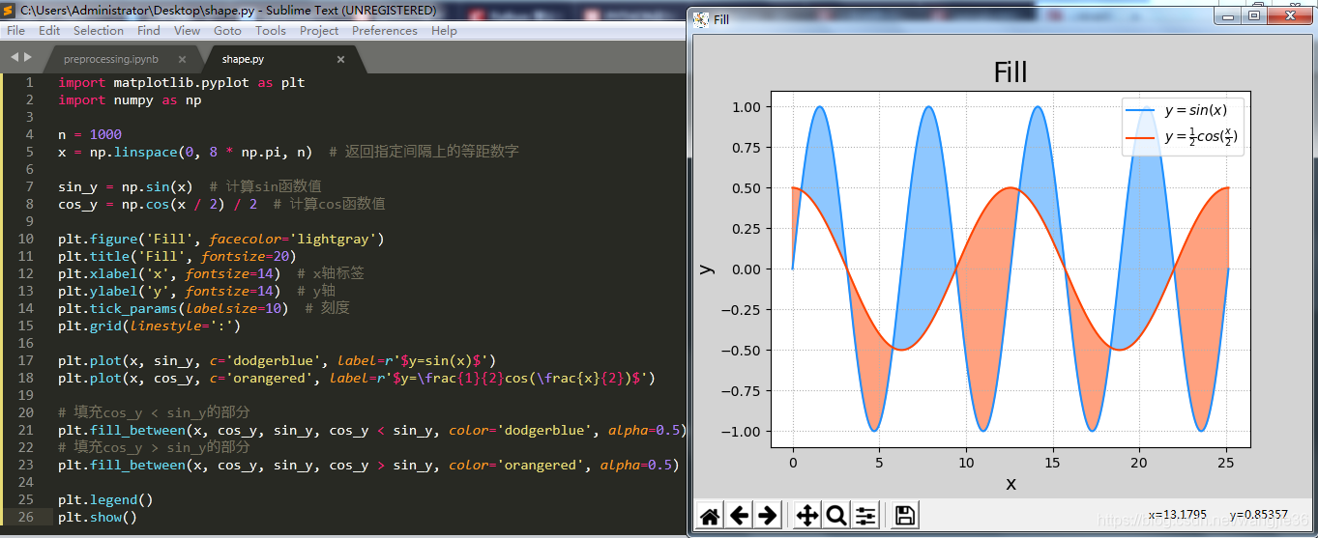Place cursor on plt.legend() line
The height and width of the screenshot is (538, 1318).
pyautogui.click(x=105, y=500)
